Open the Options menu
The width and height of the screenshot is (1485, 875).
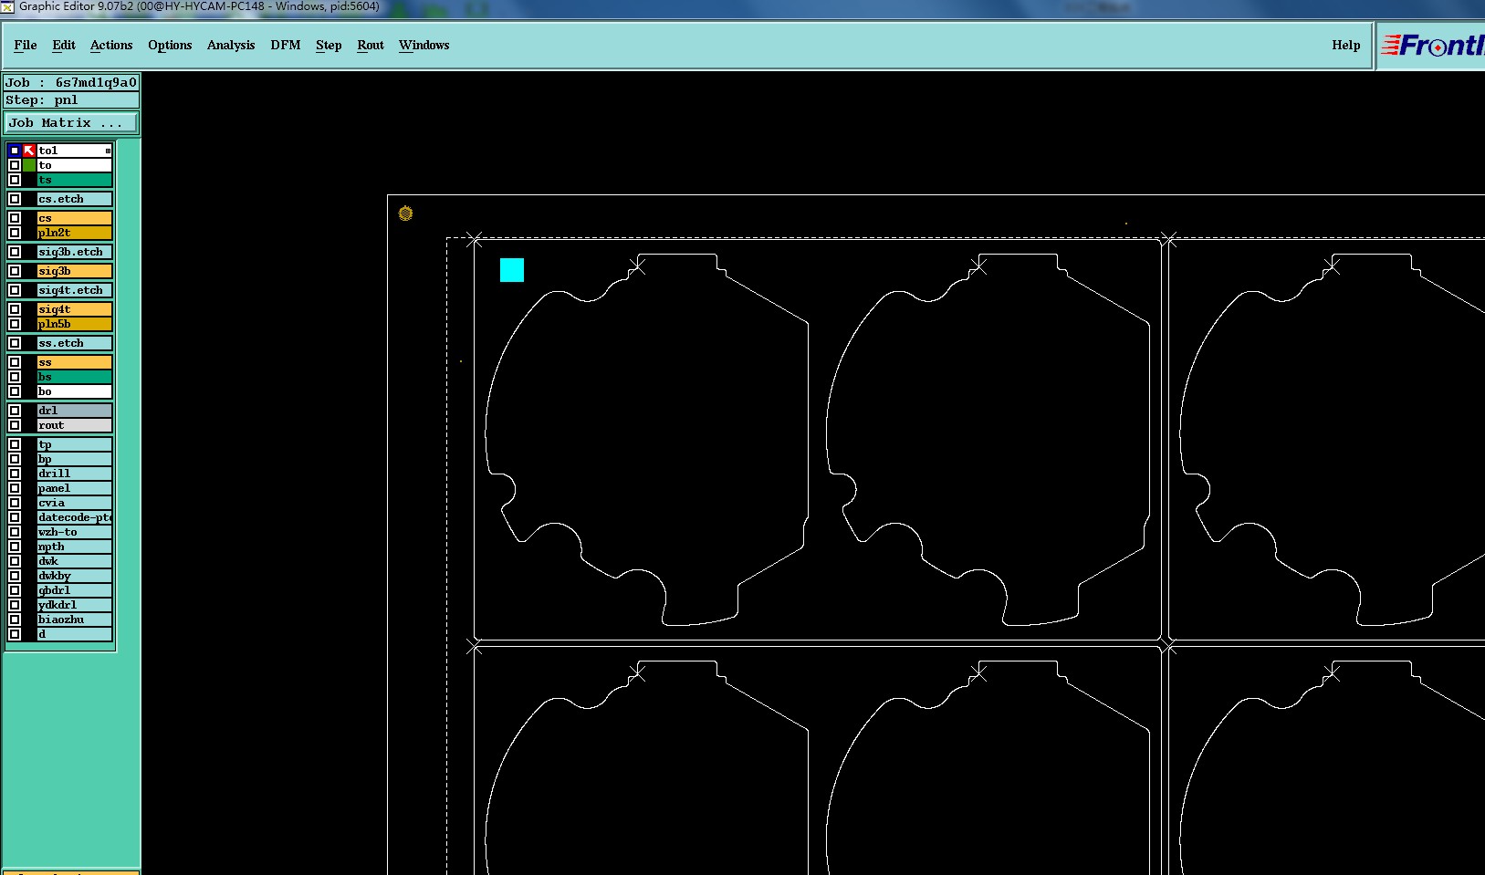pos(170,45)
